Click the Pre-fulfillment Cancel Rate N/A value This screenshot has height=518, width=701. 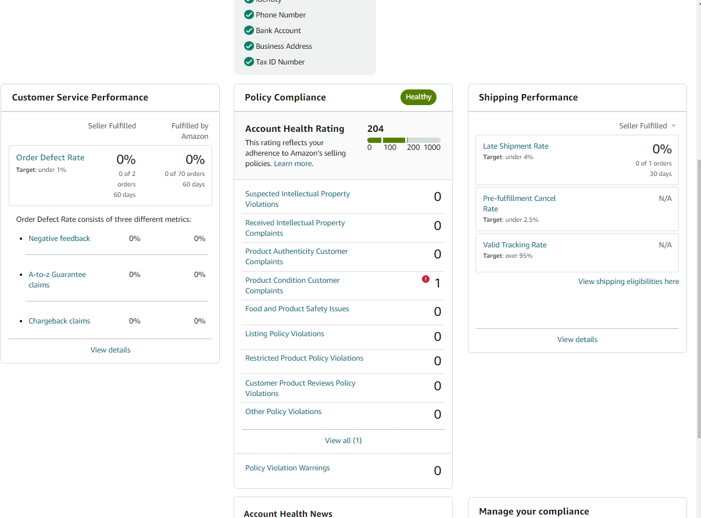click(665, 198)
